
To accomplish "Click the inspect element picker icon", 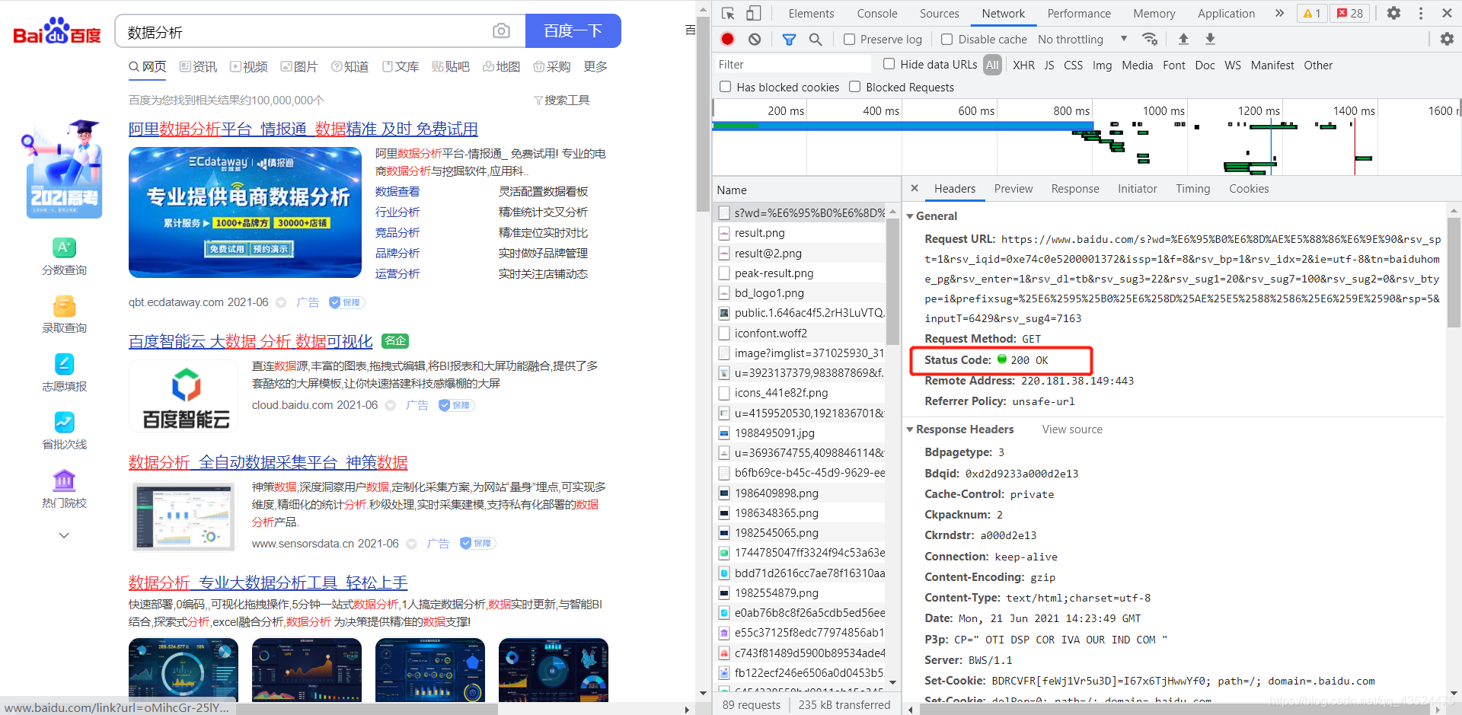I will [728, 13].
